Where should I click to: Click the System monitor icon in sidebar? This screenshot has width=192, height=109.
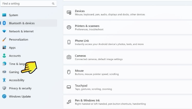tap(4, 15)
